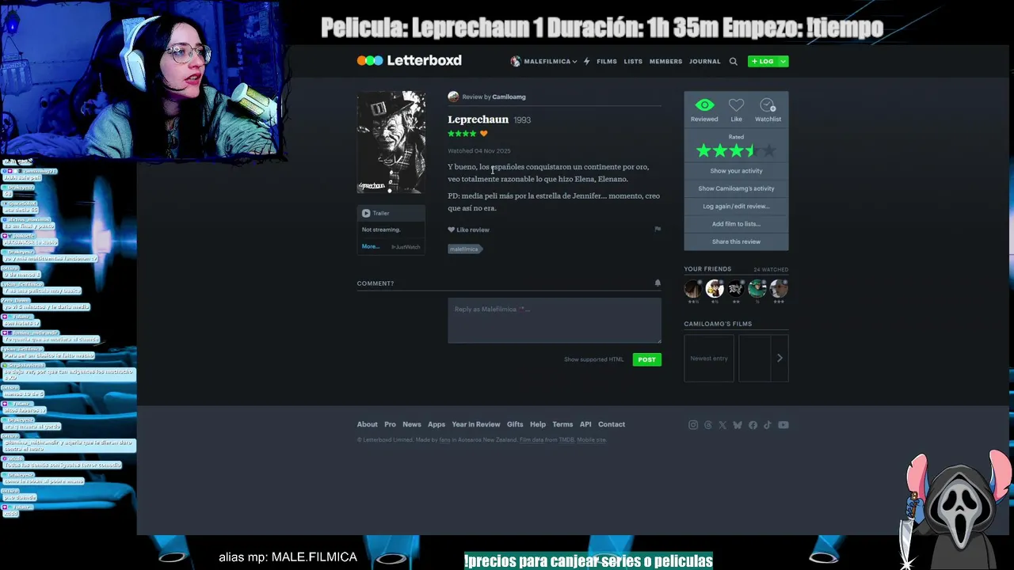Open the malefilmica tag
Screen dimensions: 1014x570
pyautogui.click(x=464, y=249)
